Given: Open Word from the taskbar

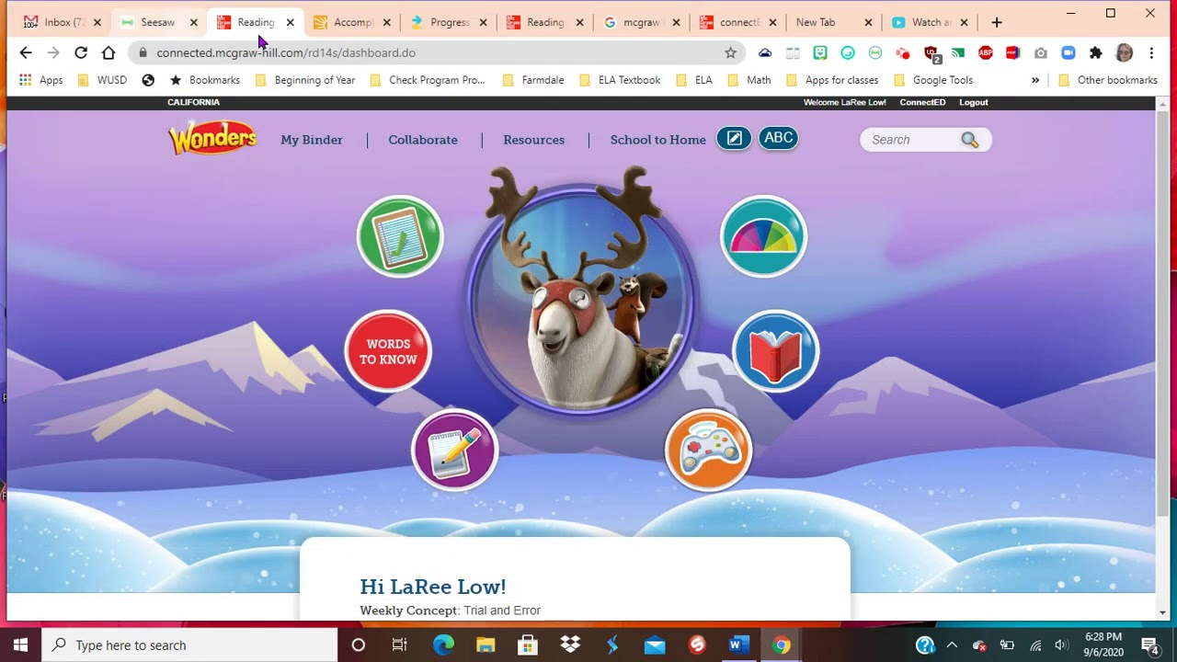Looking at the screenshot, I should click(x=739, y=645).
